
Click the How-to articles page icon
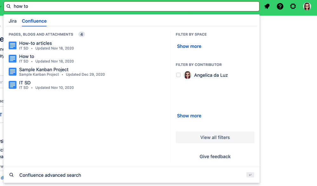(x=13, y=45)
